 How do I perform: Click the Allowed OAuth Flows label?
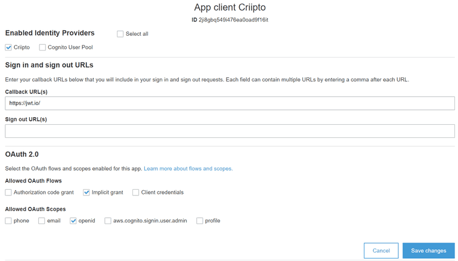[33, 181]
